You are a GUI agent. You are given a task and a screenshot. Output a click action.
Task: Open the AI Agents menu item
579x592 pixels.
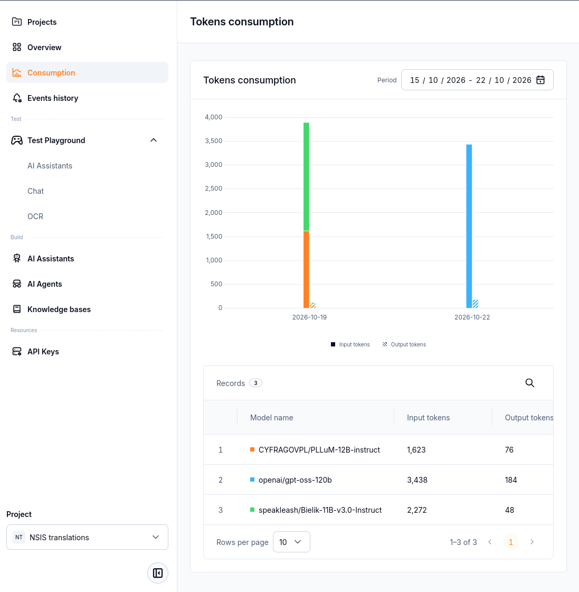coord(87,284)
